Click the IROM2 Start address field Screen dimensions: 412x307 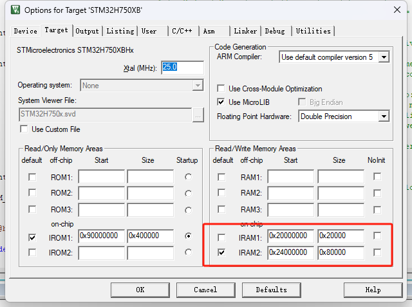coord(102,253)
